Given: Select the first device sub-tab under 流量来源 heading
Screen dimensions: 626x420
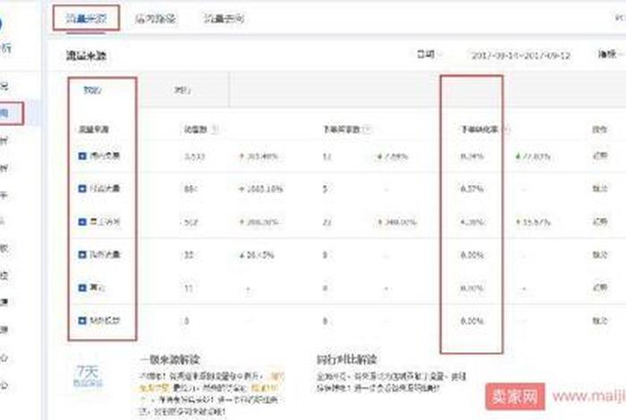Looking at the screenshot, I should (93, 90).
